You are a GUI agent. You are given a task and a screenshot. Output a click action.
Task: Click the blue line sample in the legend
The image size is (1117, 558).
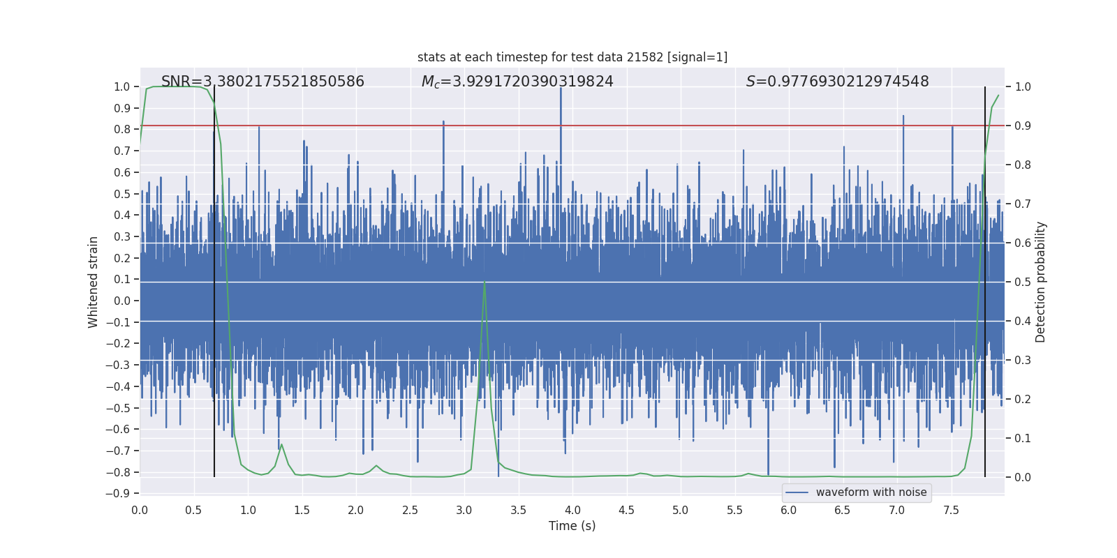[x=797, y=492]
